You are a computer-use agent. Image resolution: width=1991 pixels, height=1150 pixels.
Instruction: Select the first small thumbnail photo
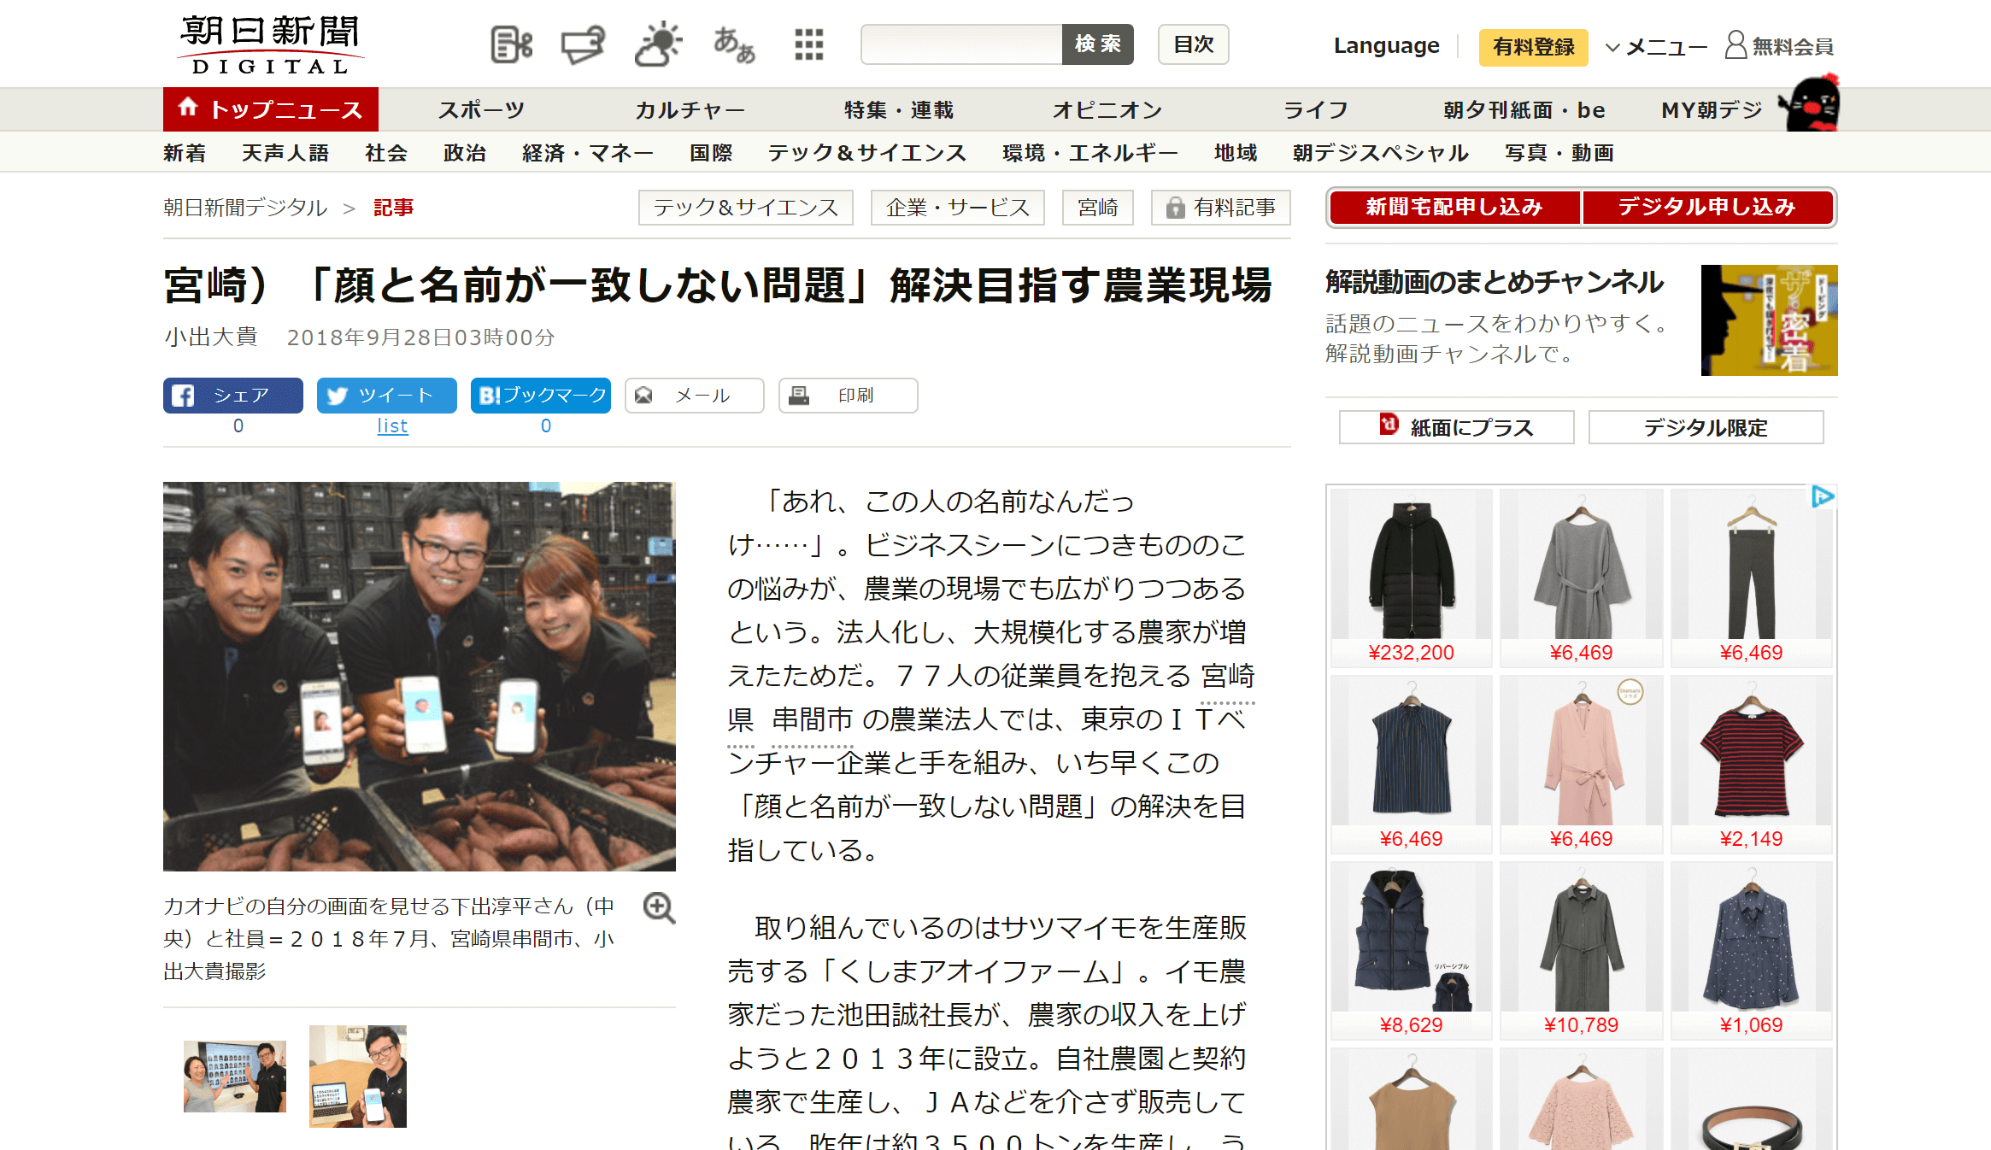point(235,1076)
